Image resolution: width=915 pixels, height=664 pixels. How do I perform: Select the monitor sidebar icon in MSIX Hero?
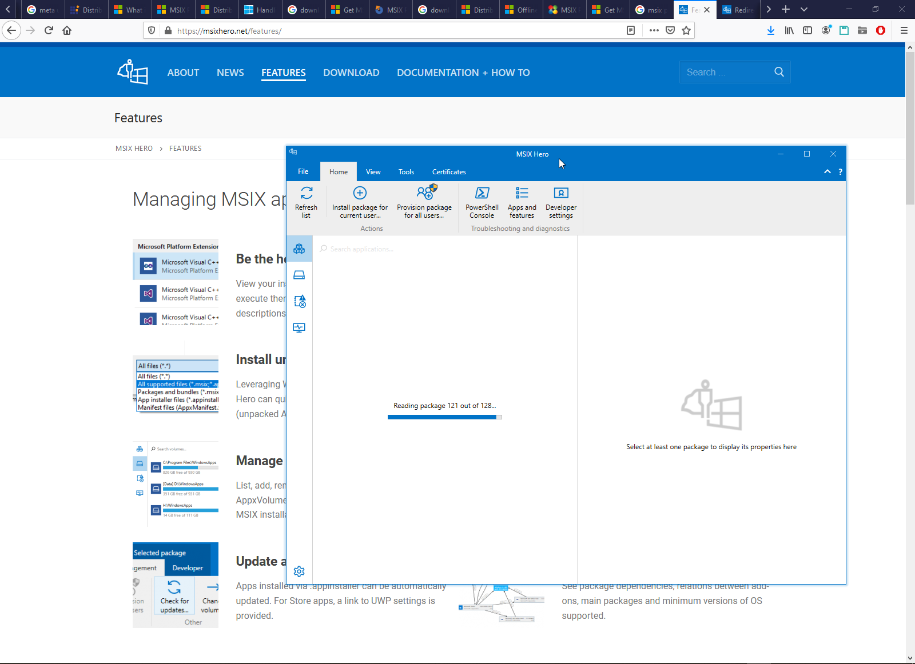click(x=299, y=327)
